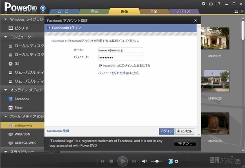This screenshot has width=245, height=168.
Task: Toggle the 3D mode button
Action: (x=171, y=161)
